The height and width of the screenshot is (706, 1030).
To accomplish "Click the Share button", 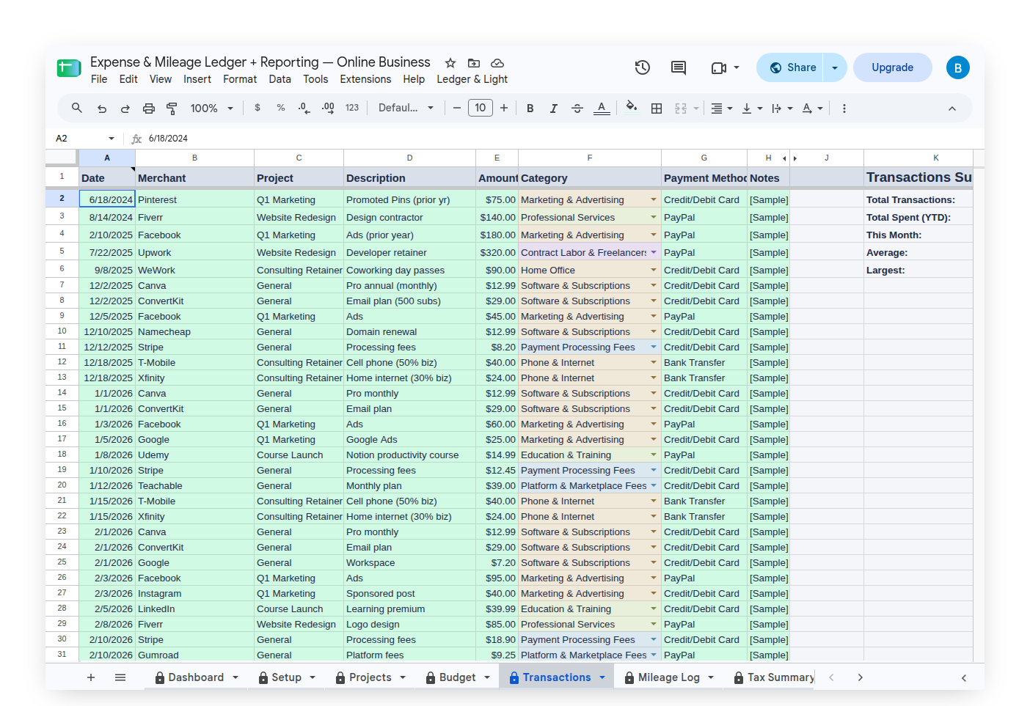I will [790, 67].
